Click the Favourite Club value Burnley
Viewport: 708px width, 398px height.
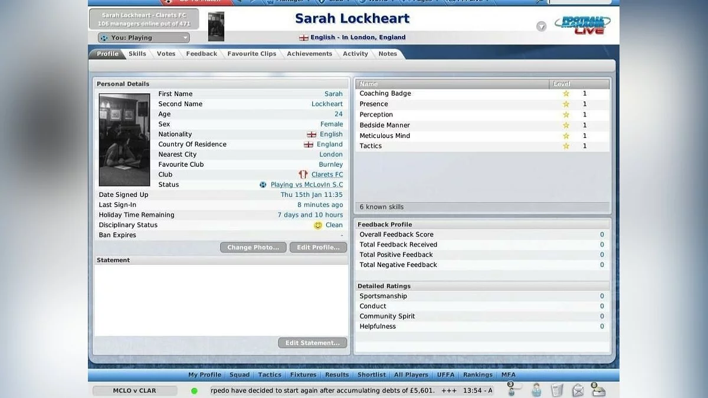click(x=331, y=165)
